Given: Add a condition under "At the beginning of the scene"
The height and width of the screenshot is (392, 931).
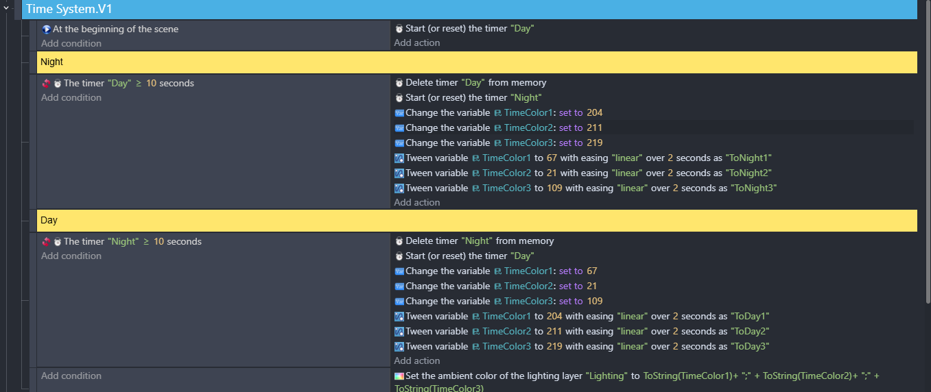Looking at the screenshot, I should (71, 43).
